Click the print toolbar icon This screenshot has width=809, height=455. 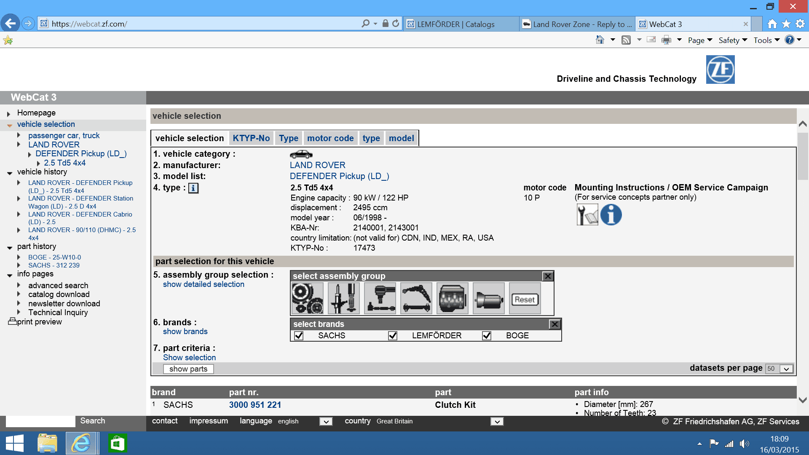[666, 40]
